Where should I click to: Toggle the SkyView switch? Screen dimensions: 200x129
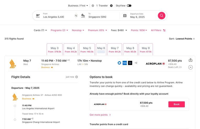[x=129, y=5]
